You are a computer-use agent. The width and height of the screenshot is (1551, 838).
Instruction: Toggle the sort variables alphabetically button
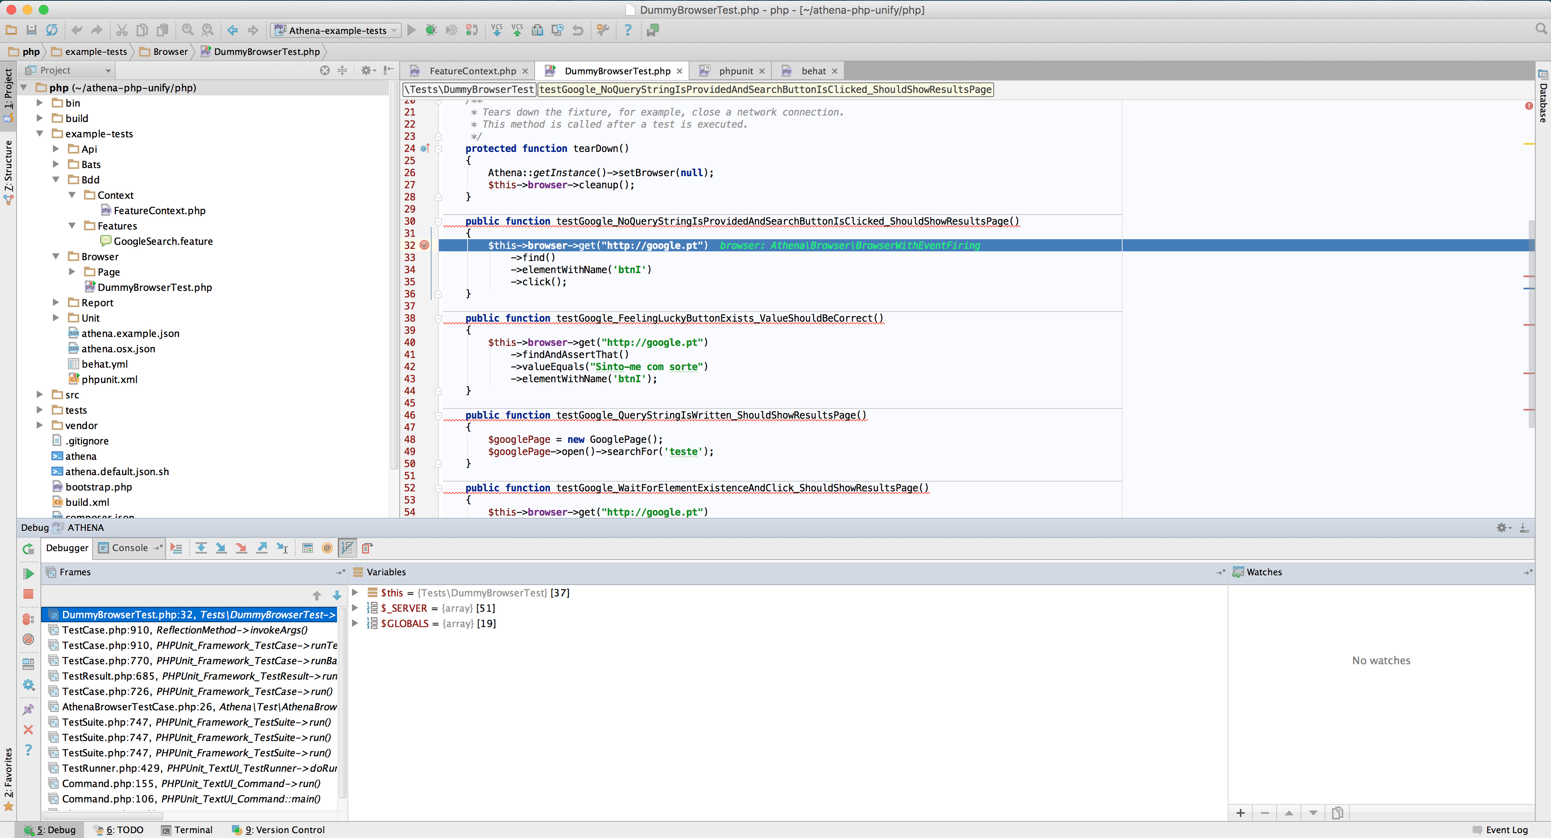tap(348, 548)
